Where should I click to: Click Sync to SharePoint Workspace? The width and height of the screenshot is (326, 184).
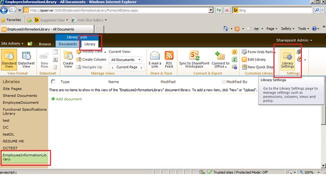(194, 60)
